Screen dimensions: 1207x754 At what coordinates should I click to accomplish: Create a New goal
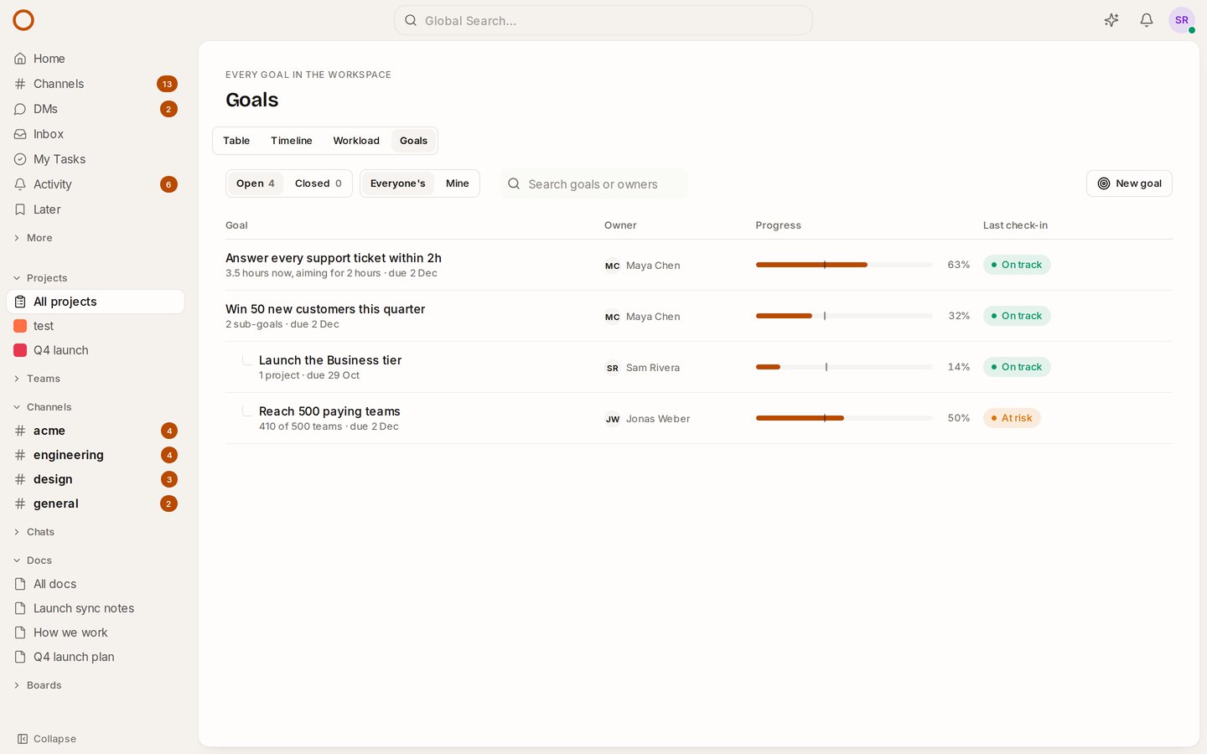tap(1129, 183)
